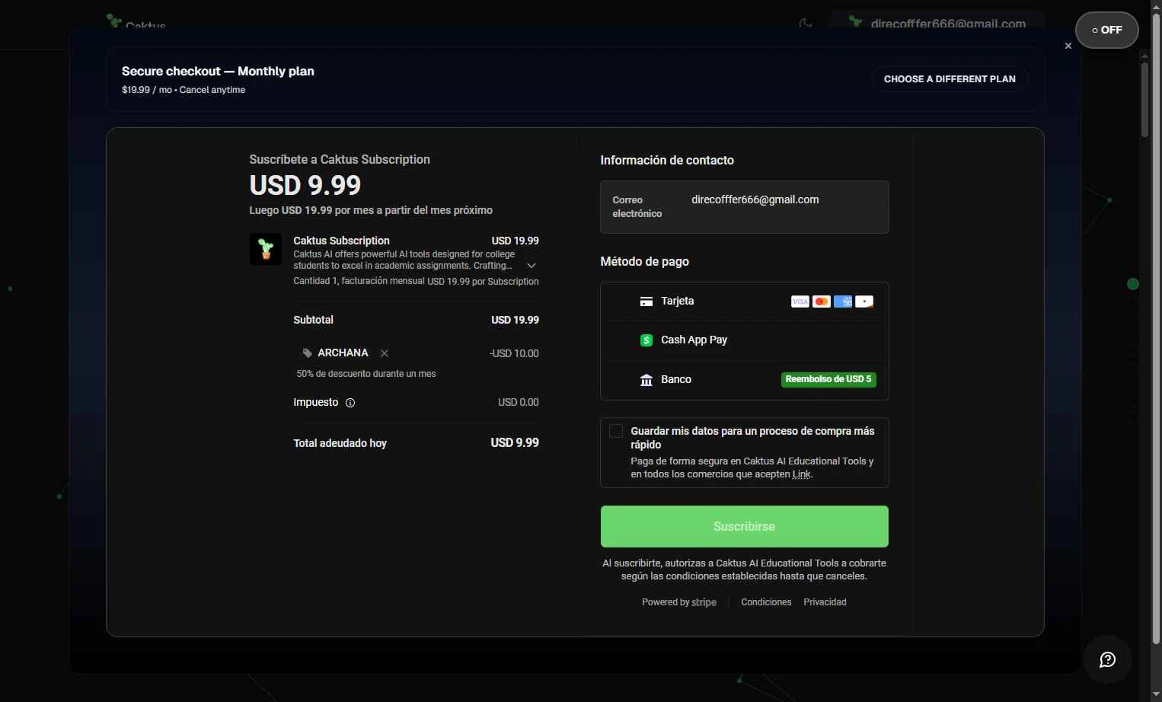The width and height of the screenshot is (1162, 702).
Task: Close the checkout modal
Action: coord(1068,46)
